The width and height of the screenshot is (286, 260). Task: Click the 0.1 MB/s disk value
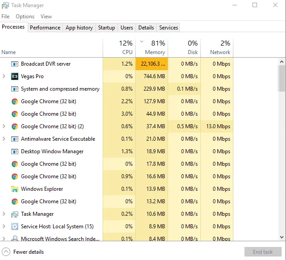coord(187,89)
